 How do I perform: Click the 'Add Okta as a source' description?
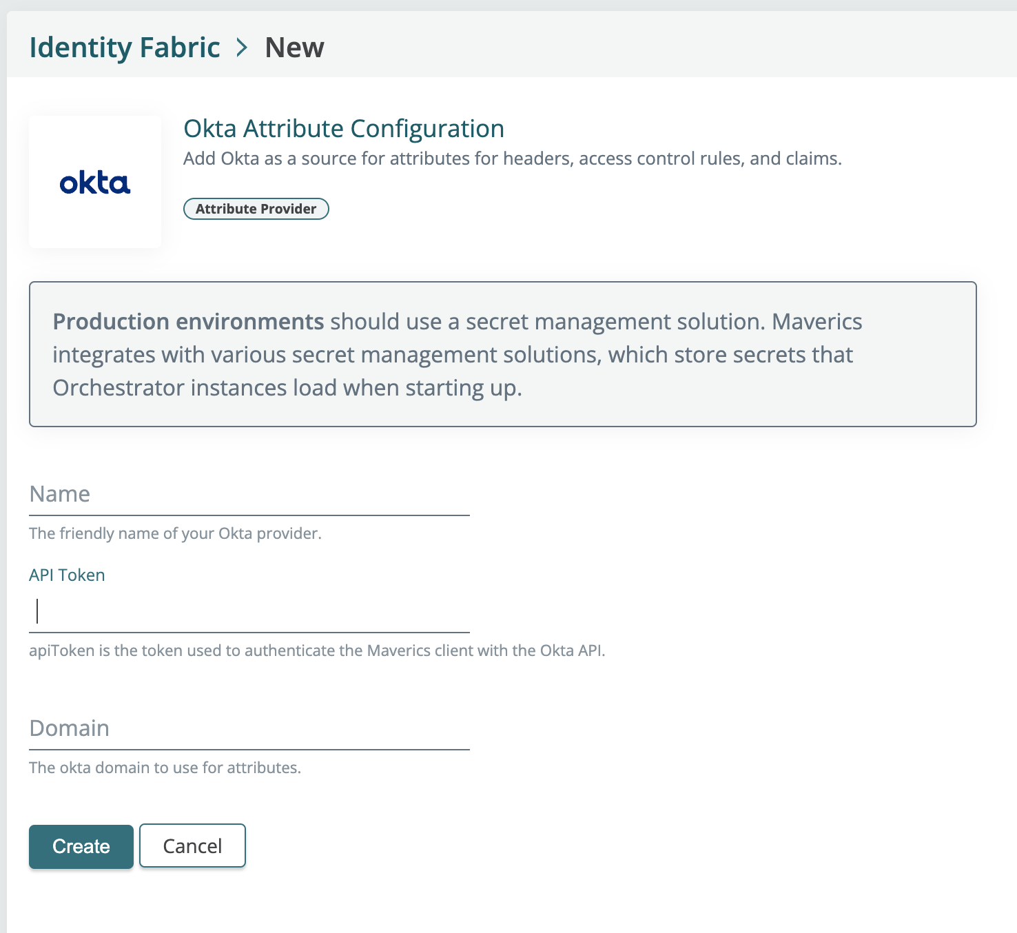pos(513,158)
